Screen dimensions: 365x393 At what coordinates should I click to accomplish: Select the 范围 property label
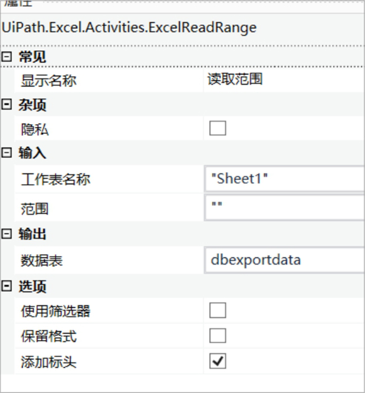pyautogui.click(x=35, y=208)
